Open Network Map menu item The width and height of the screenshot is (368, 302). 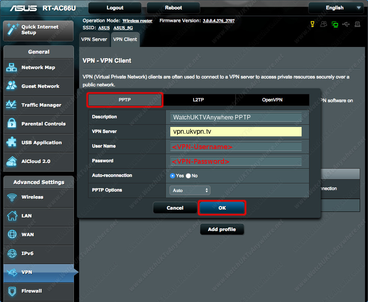click(39, 68)
